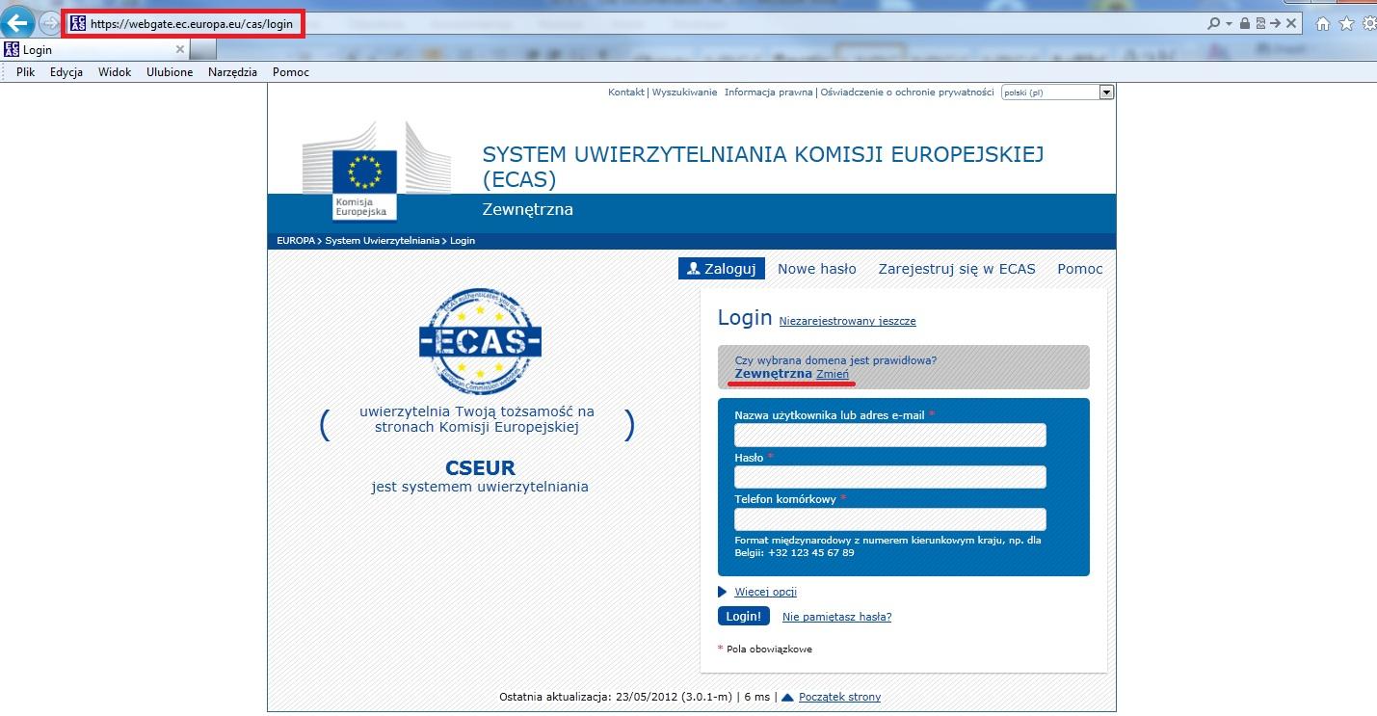
Task: Click Początek strony link
Action: [x=839, y=697]
